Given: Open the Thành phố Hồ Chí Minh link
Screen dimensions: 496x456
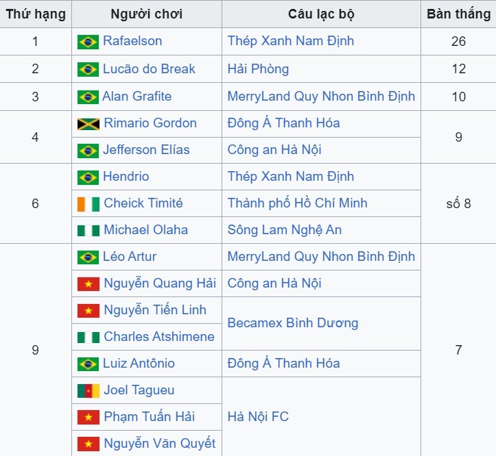Looking at the screenshot, I should tap(297, 203).
